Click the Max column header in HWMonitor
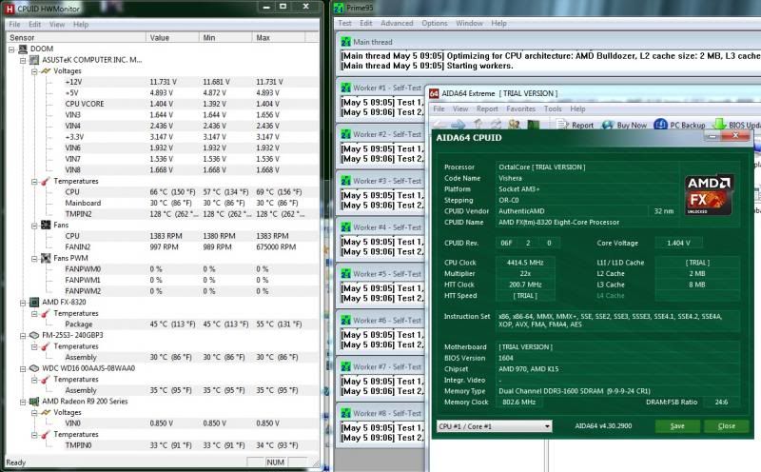This screenshot has height=472, width=761. pos(263,37)
